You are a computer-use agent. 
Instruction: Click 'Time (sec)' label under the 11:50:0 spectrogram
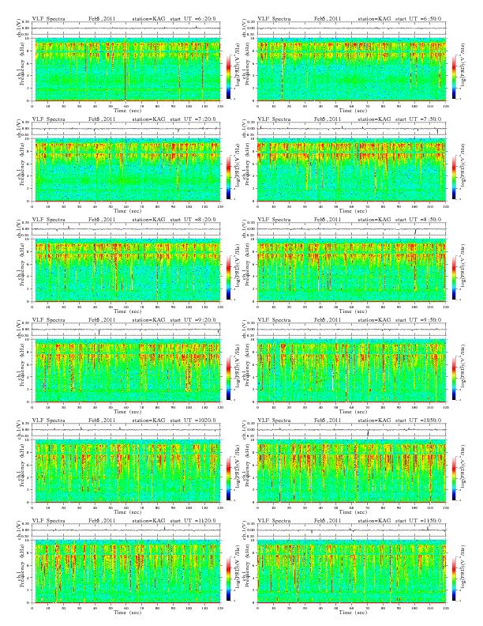(x=353, y=613)
